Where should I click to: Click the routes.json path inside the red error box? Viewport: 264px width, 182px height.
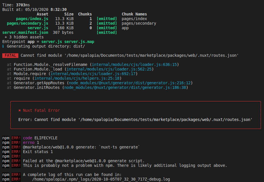(165, 120)
